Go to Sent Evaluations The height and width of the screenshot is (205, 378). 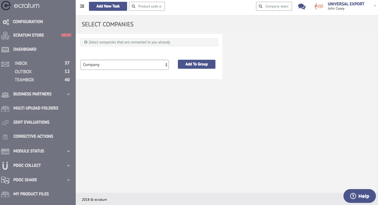pos(31,122)
